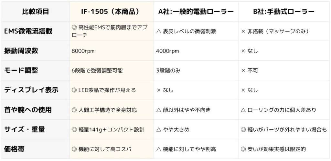Click the 4000rpm cell

tap(196, 51)
